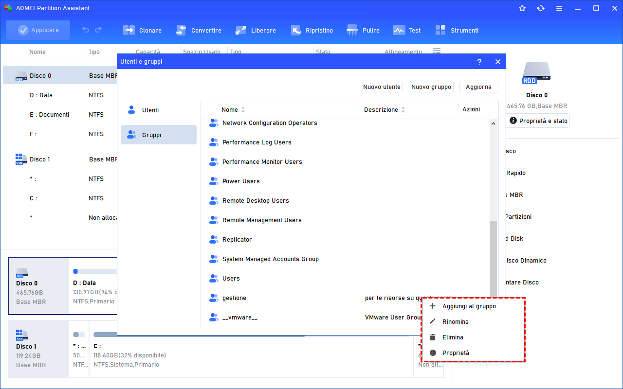Select the E : Documenti partition row
The image size is (623, 389).
coord(60,115)
